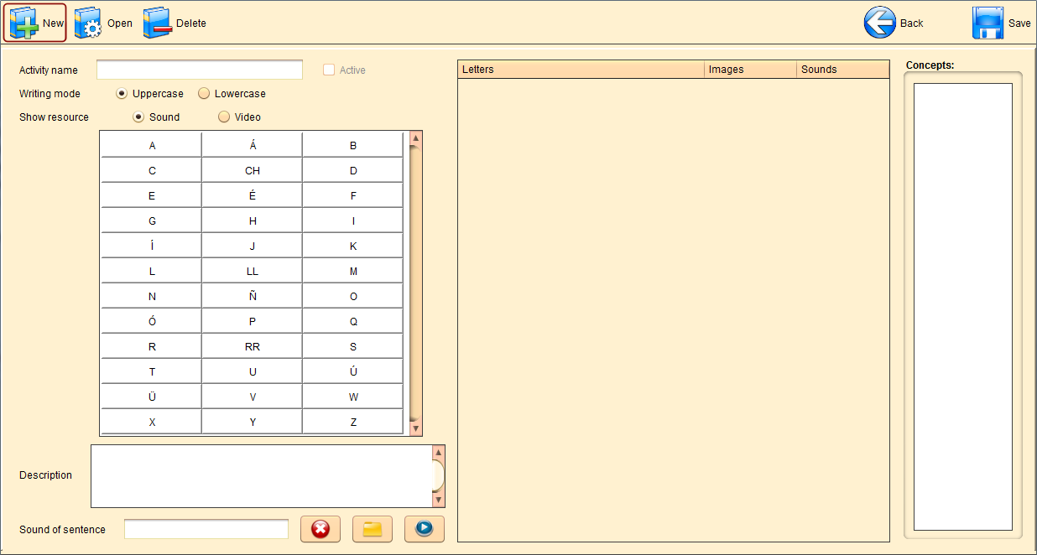Click the Images column header

(751, 70)
